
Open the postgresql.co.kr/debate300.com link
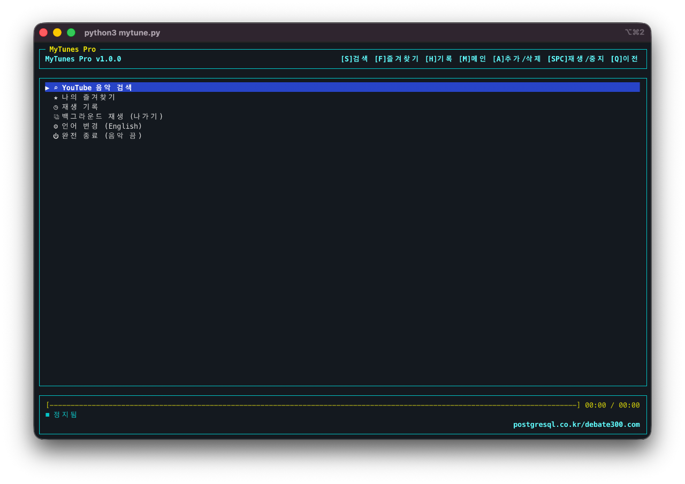coord(576,425)
